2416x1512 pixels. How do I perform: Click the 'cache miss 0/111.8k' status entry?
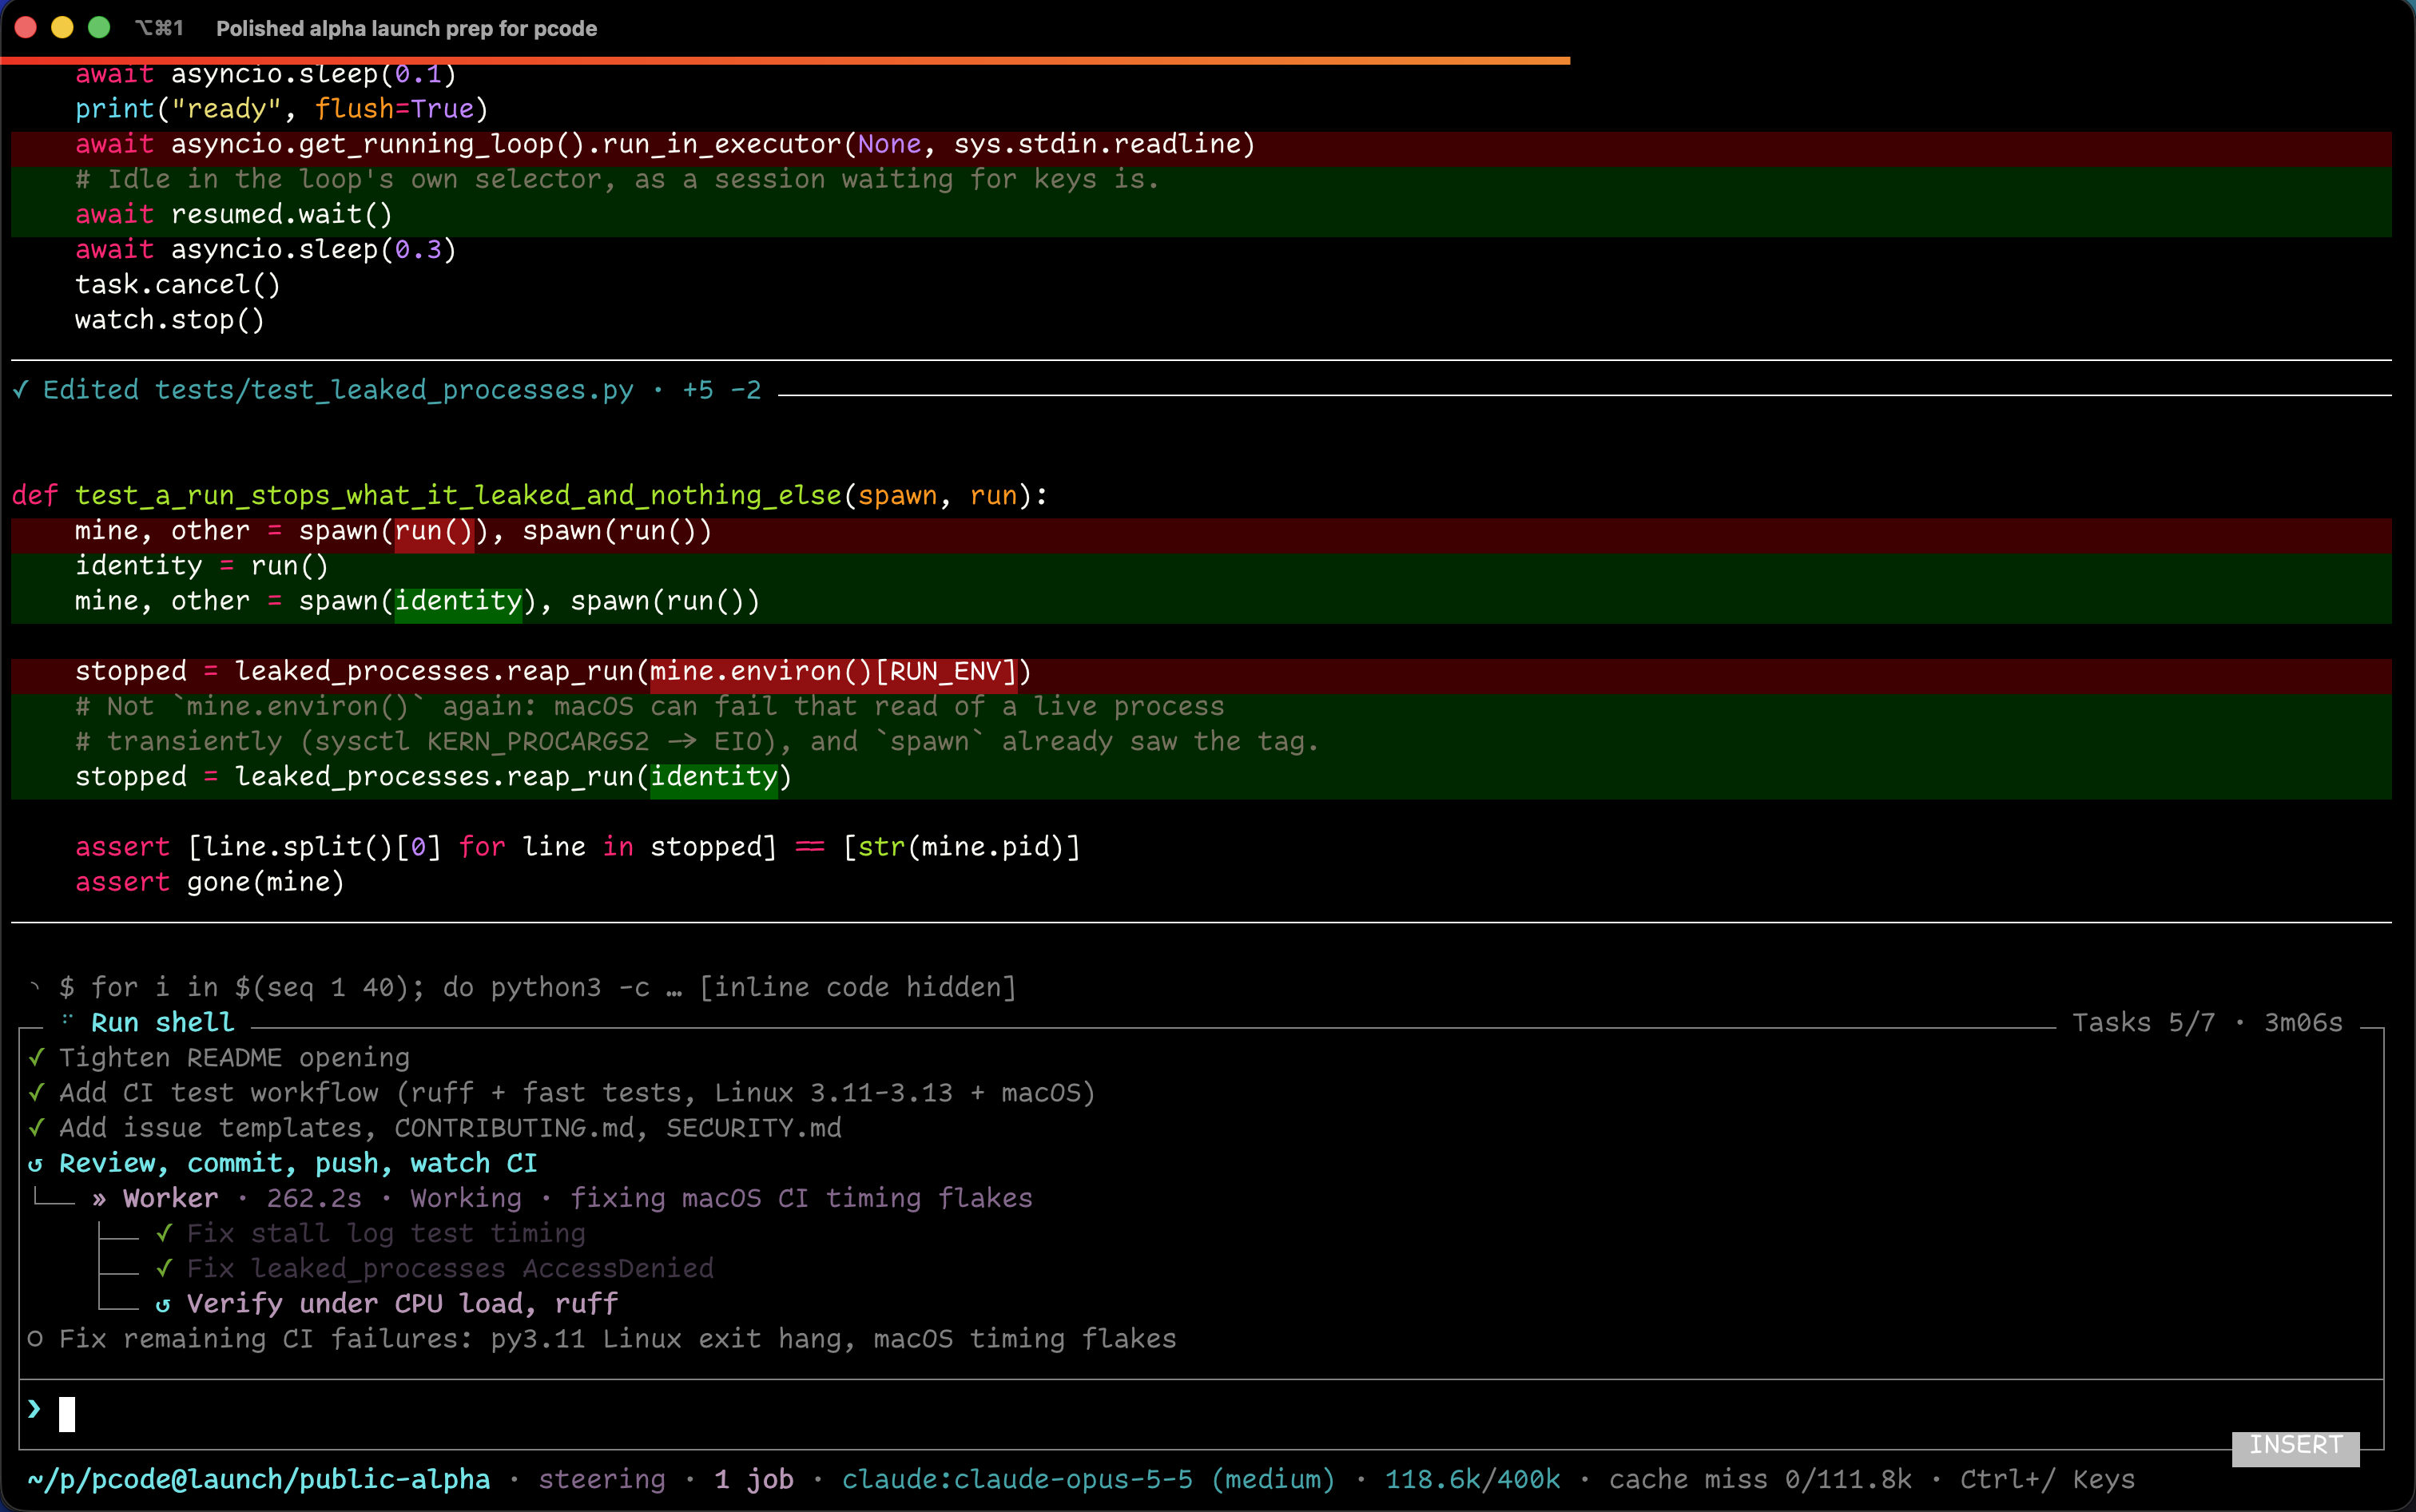pos(1760,1479)
